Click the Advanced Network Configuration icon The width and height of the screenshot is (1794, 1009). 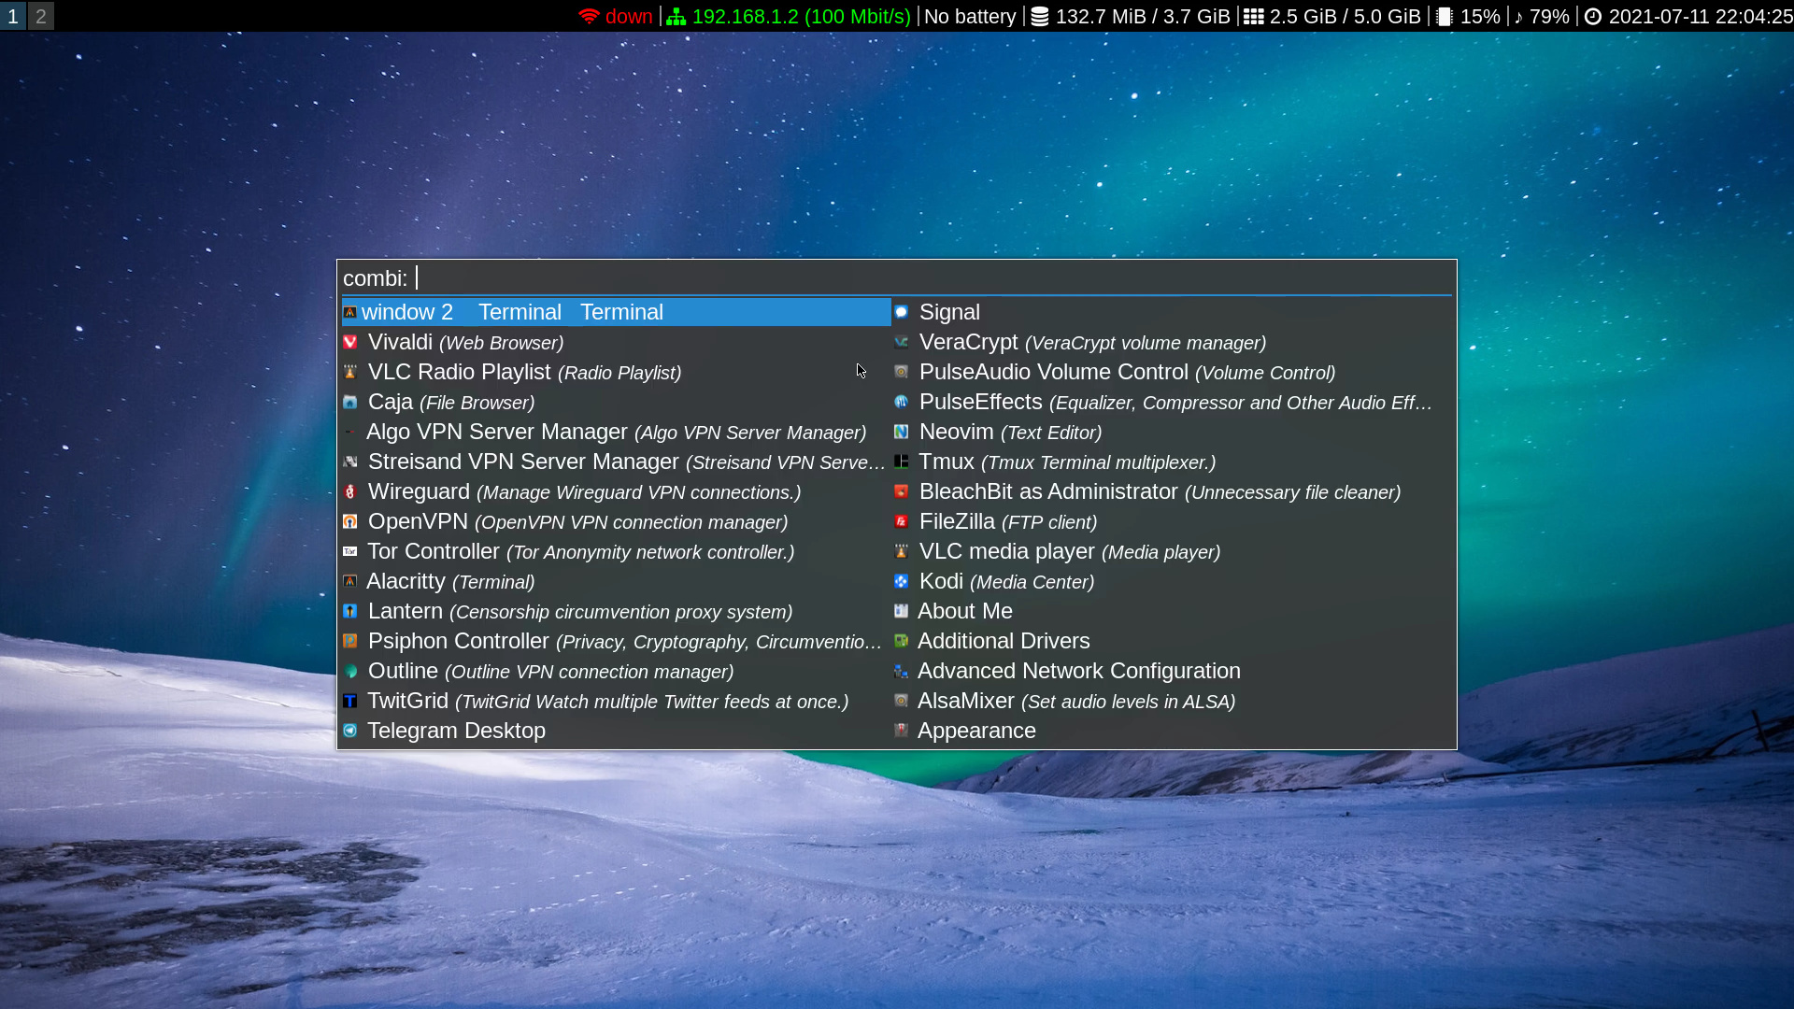(902, 671)
